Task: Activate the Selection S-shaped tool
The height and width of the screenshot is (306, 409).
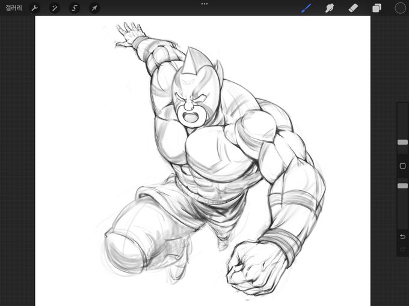Action: pos(75,8)
